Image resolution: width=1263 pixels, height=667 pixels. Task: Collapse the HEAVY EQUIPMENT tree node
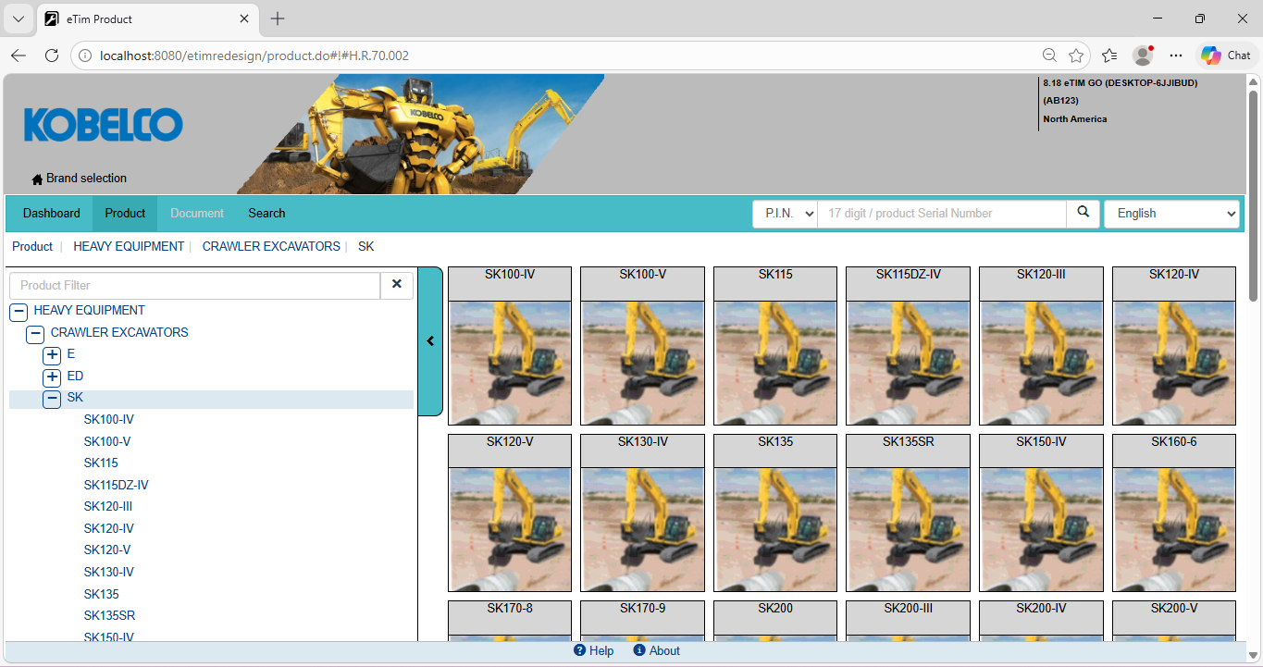click(x=19, y=311)
